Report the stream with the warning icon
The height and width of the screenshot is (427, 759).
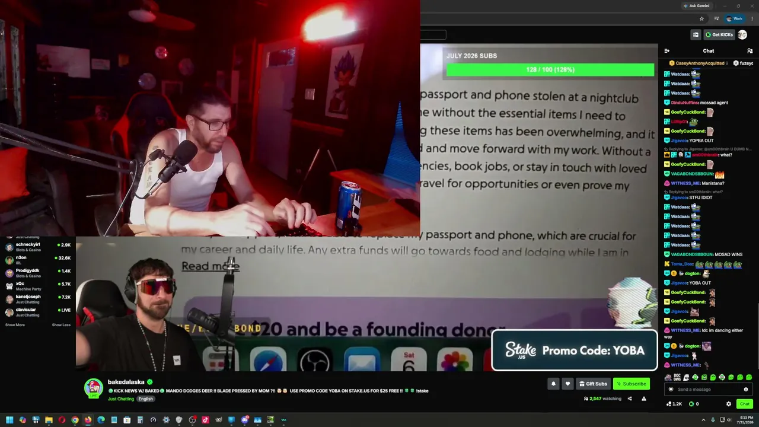(x=644, y=399)
